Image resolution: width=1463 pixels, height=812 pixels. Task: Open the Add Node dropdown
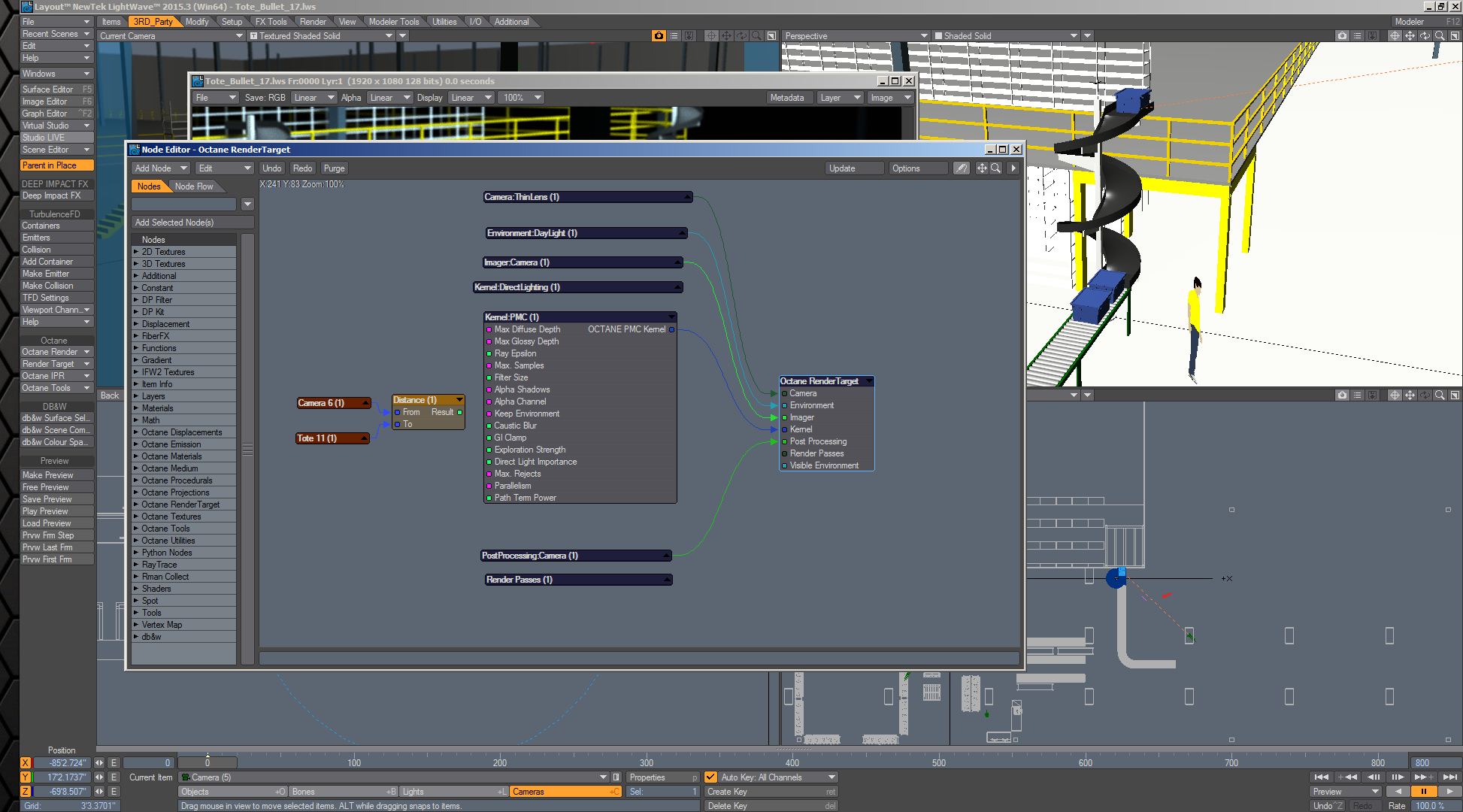pos(160,168)
